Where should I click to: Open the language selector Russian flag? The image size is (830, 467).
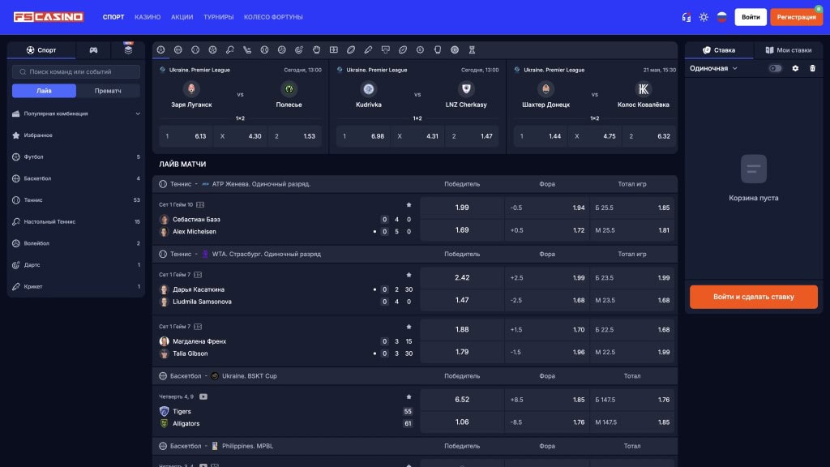coord(721,17)
